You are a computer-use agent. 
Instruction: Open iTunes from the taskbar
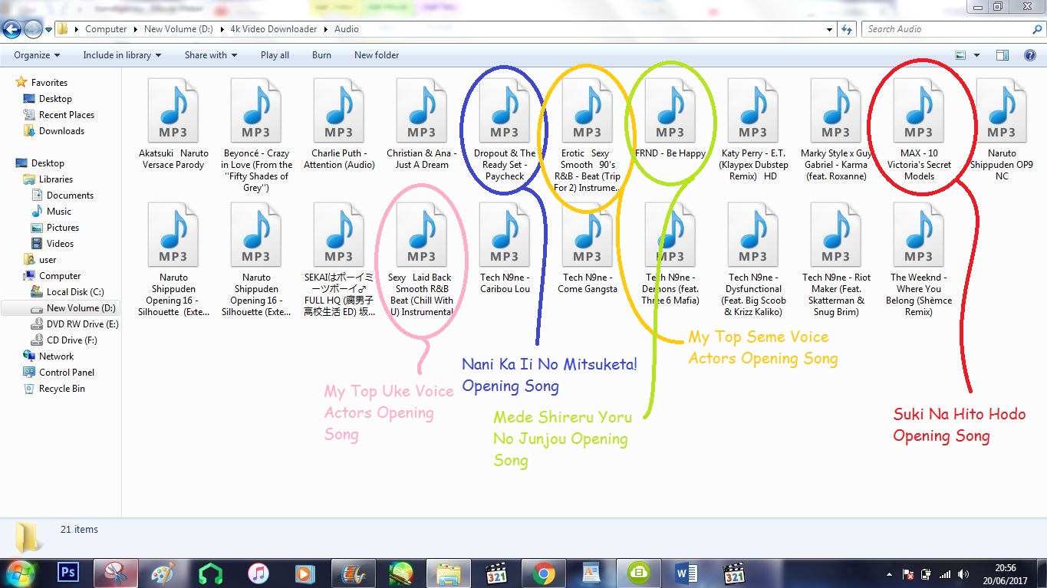point(258,573)
